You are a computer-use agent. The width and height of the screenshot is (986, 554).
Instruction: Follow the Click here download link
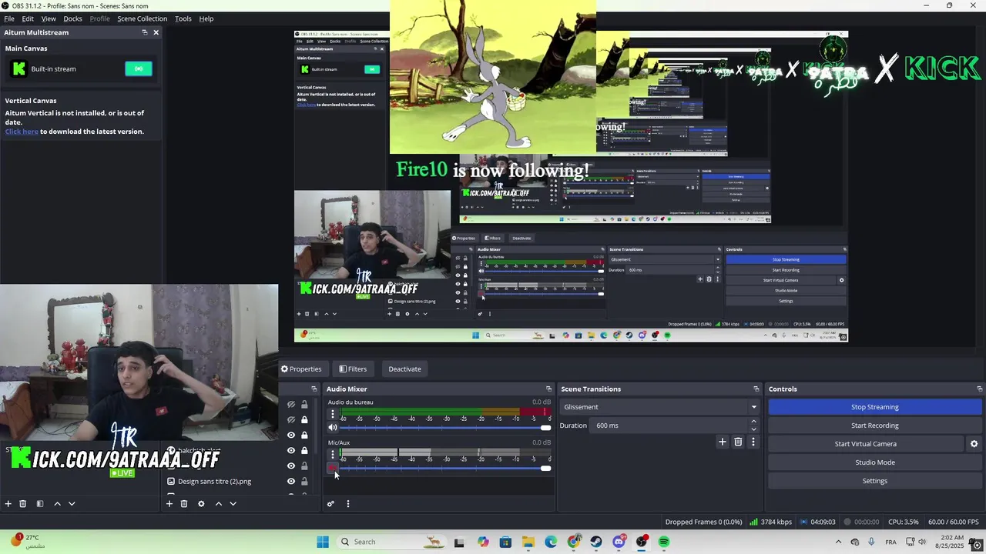click(22, 132)
